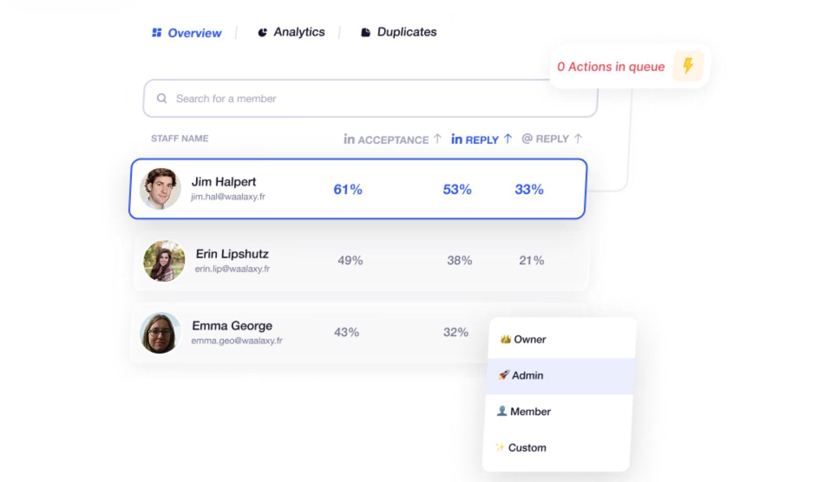Click the @ icon beside Reply
This screenshot has height=482, width=820.
click(x=527, y=138)
